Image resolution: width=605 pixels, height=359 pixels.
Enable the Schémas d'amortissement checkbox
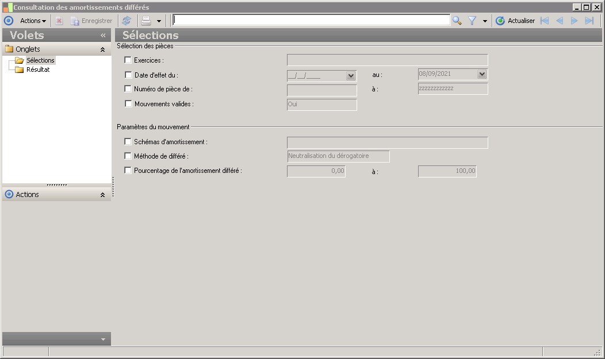(128, 142)
